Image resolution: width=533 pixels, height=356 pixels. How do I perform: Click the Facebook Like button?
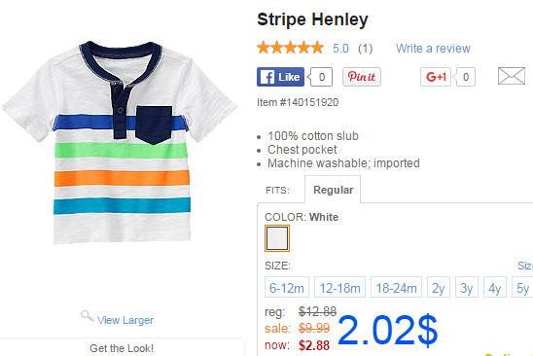[280, 77]
